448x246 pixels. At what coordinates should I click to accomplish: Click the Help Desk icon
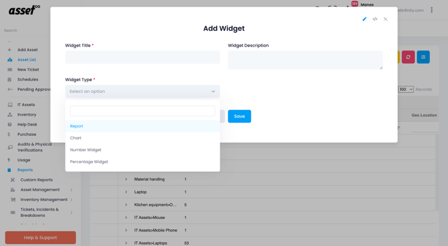(9, 125)
